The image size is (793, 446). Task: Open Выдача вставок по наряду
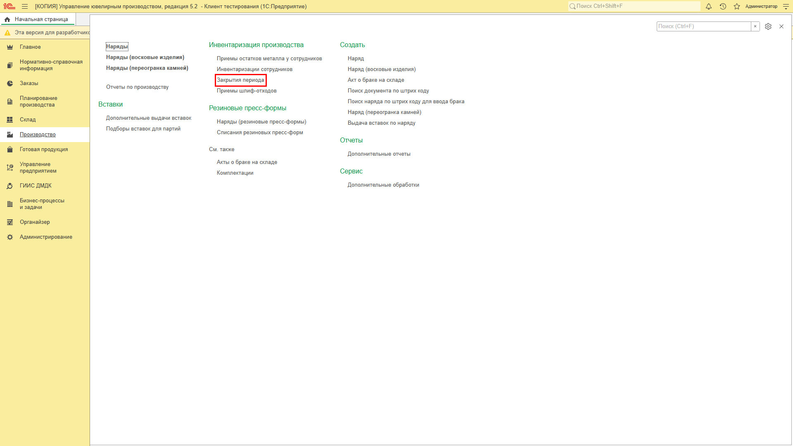[x=382, y=123]
